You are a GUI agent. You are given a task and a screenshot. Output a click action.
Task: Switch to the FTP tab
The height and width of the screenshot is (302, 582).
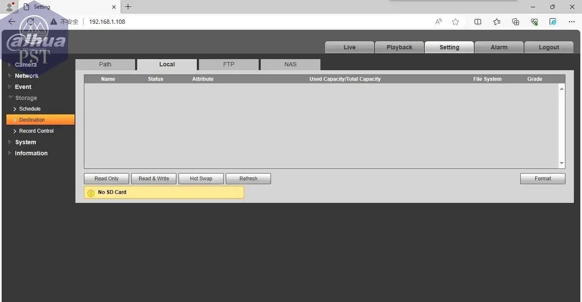tap(229, 64)
